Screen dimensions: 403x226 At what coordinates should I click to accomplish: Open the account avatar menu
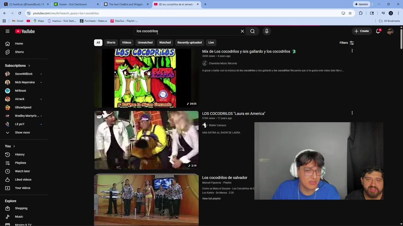click(390, 31)
